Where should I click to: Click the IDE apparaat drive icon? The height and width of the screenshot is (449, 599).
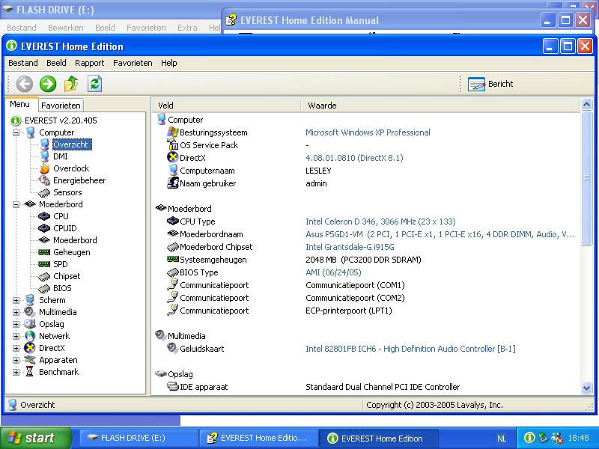coord(173,386)
